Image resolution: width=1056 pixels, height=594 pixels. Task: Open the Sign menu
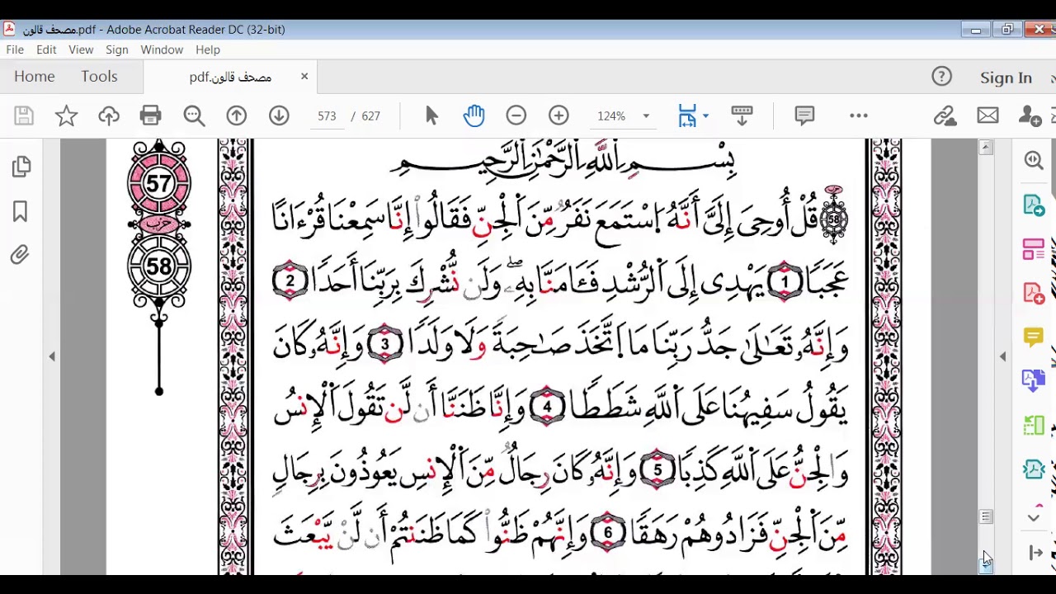click(x=117, y=49)
